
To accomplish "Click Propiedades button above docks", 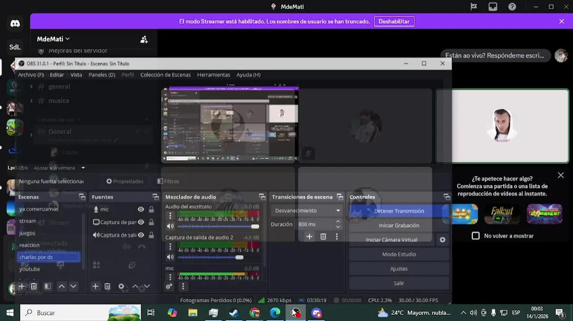I will pos(125,181).
